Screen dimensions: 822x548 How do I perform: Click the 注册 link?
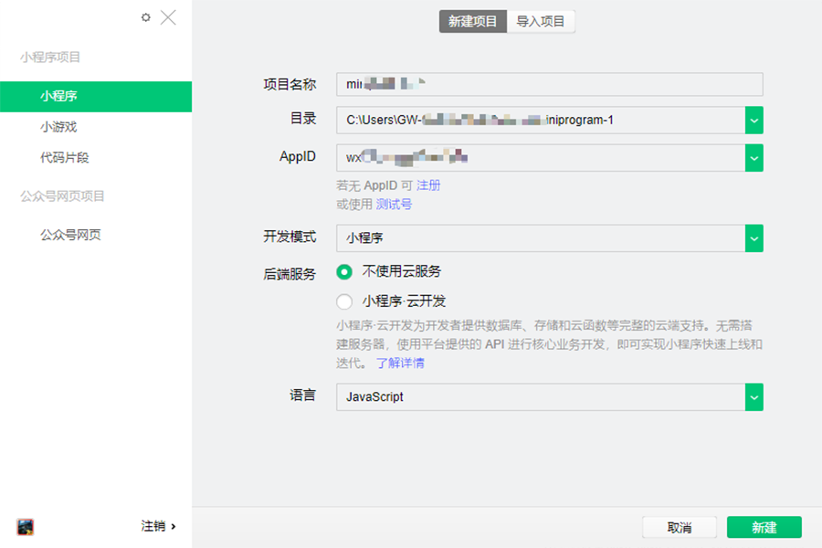428,185
